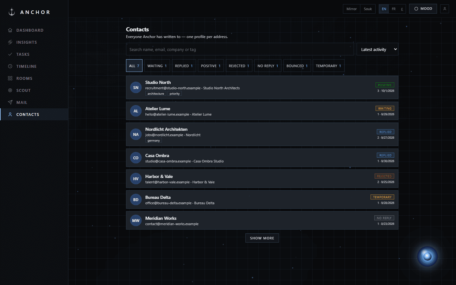Toggle the Mirror theme option
Screen dimensions: 456x285
point(351,9)
